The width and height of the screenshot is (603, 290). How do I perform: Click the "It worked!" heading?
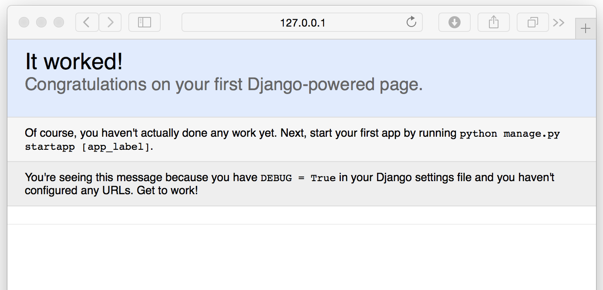(74, 61)
